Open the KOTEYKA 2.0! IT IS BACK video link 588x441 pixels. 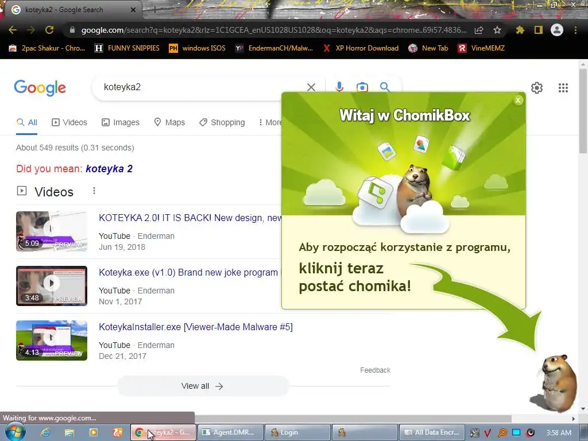pyautogui.click(x=190, y=218)
